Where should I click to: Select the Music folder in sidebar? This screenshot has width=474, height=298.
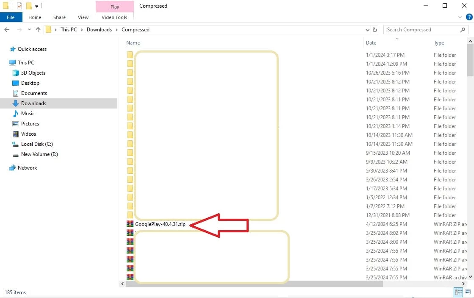[x=28, y=114]
